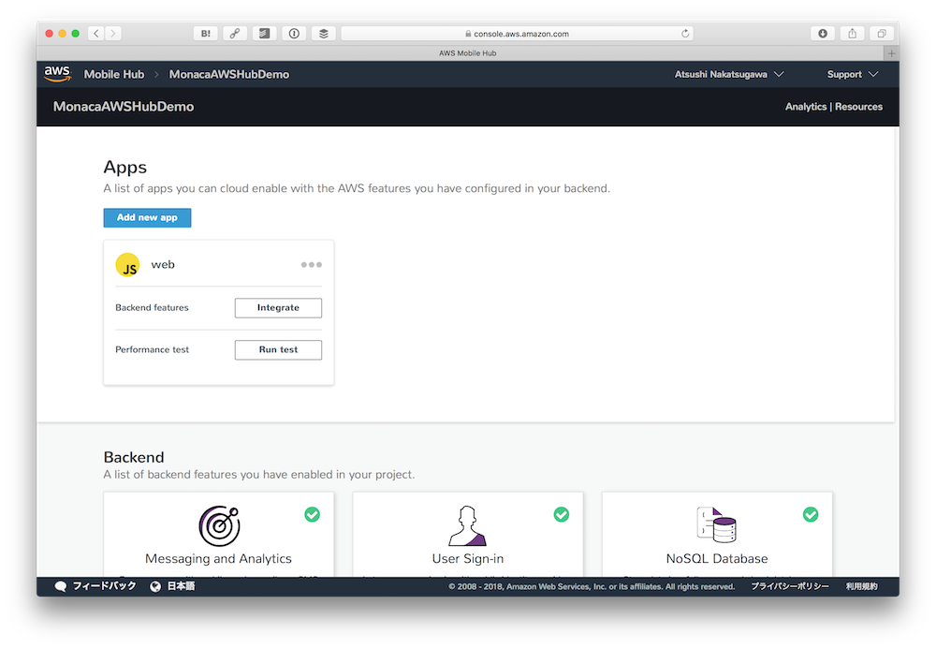Click the feedback speech bubble icon

pyautogui.click(x=60, y=586)
